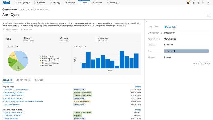Click the plus add new icon

coord(208,3)
